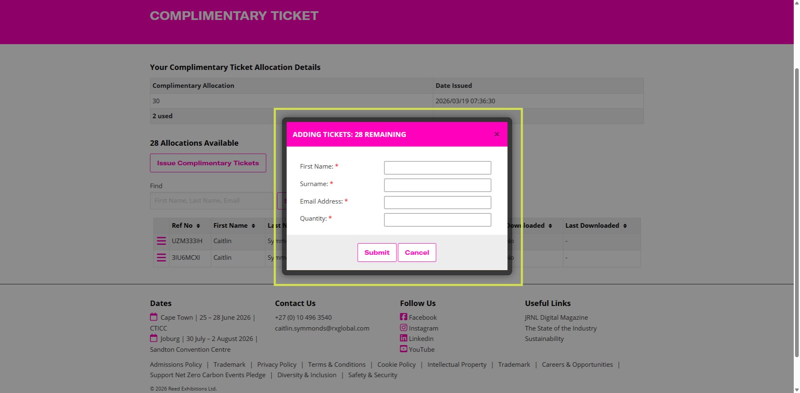This screenshot has width=800, height=393.
Task: Focus the Quantity field
Action: [437, 220]
